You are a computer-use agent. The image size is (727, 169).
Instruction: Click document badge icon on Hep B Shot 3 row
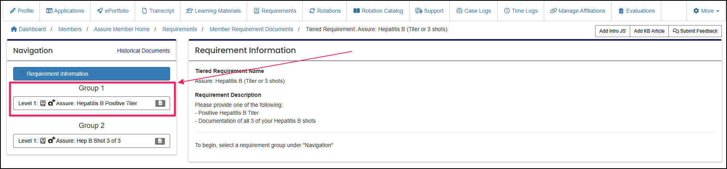click(160, 141)
